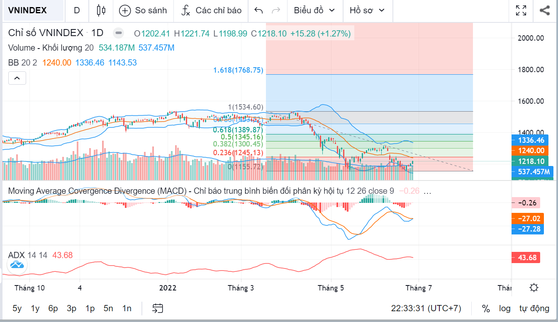The image size is (558, 322).
Task: Undo the last chart action
Action: pyautogui.click(x=258, y=11)
